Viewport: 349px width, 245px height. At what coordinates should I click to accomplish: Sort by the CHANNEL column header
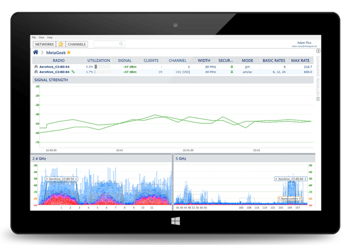click(178, 60)
